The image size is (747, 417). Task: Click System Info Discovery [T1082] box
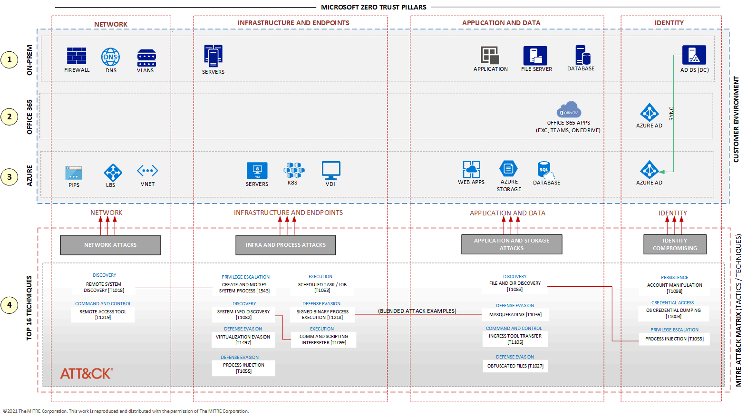click(243, 315)
